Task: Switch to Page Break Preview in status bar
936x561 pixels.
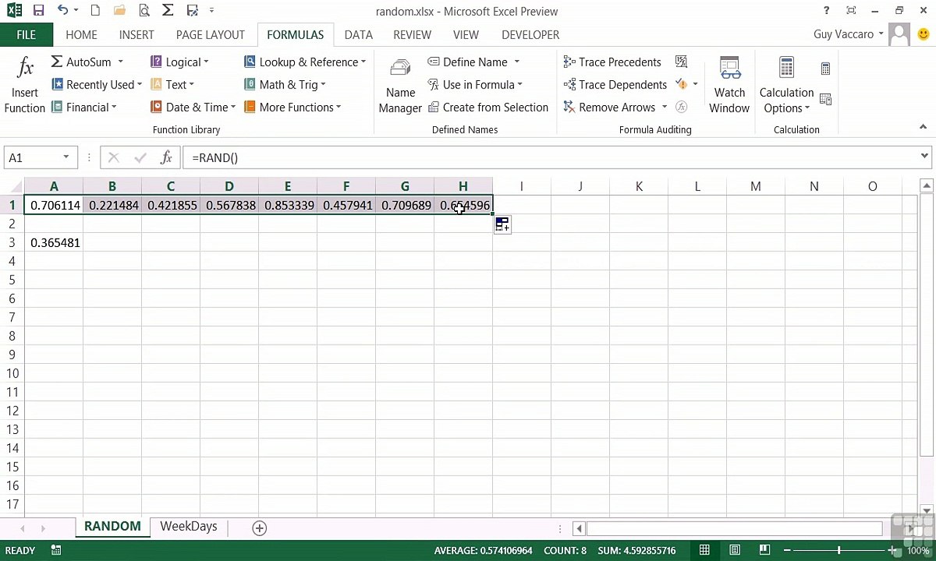Action: (x=764, y=550)
